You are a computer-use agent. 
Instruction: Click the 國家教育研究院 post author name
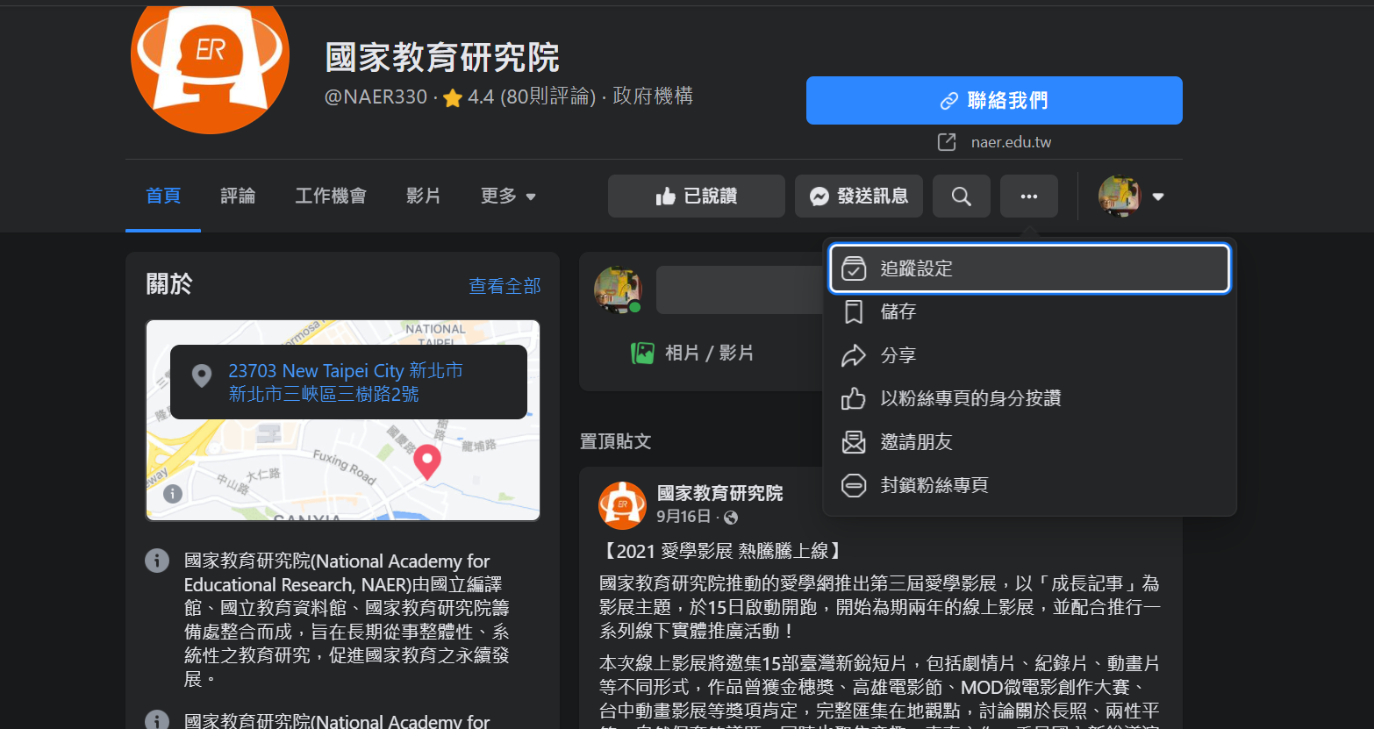(x=720, y=493)
